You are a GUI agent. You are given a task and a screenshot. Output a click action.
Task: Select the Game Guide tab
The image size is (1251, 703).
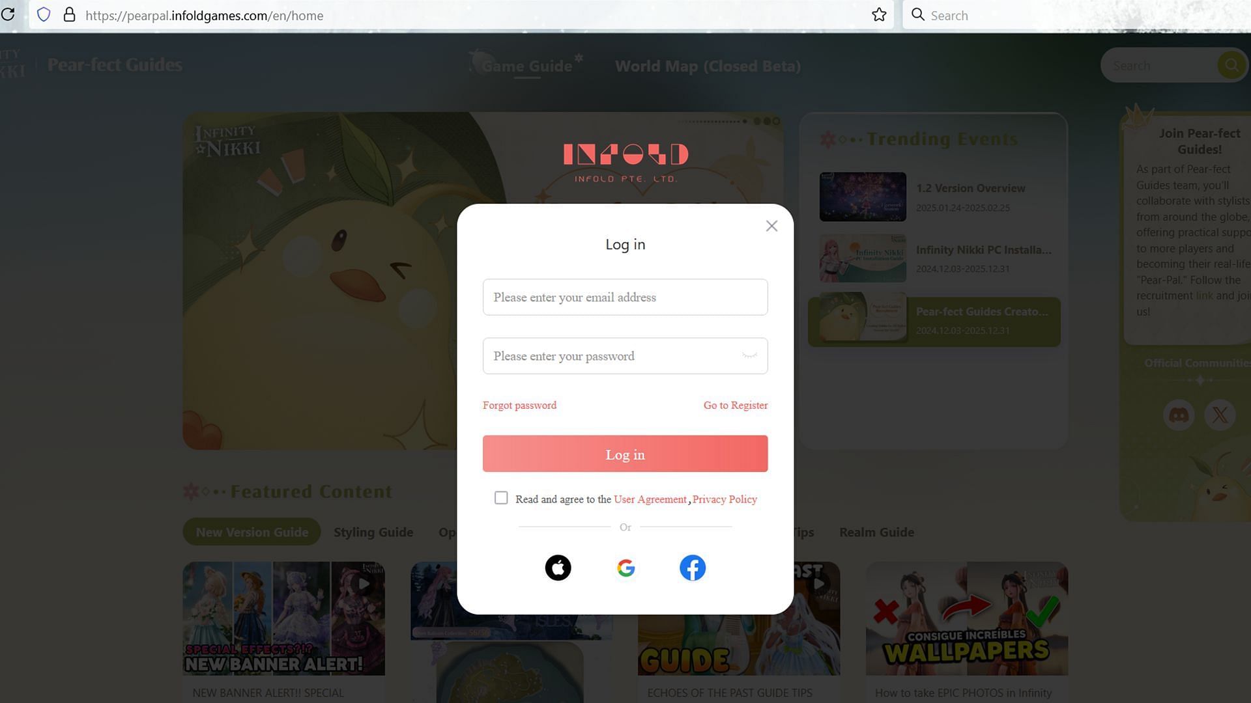tap(526, 65)
